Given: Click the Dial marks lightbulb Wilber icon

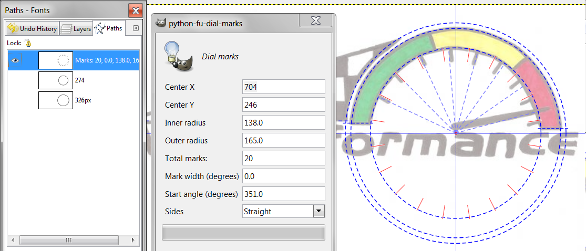Looking at the screenshot, I should tap(177, 56).
